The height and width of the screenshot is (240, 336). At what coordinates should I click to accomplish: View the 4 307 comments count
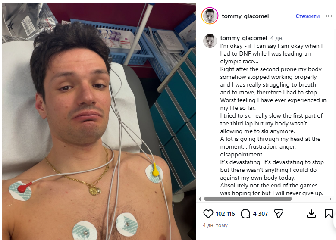(x=261, y=214)
